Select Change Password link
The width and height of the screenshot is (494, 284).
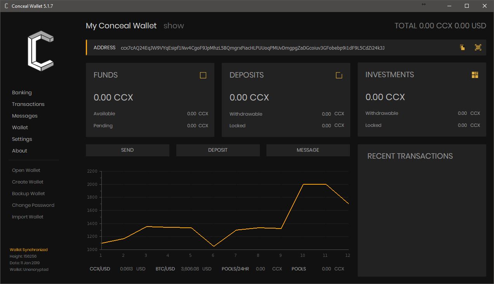[x=33, y=205]
